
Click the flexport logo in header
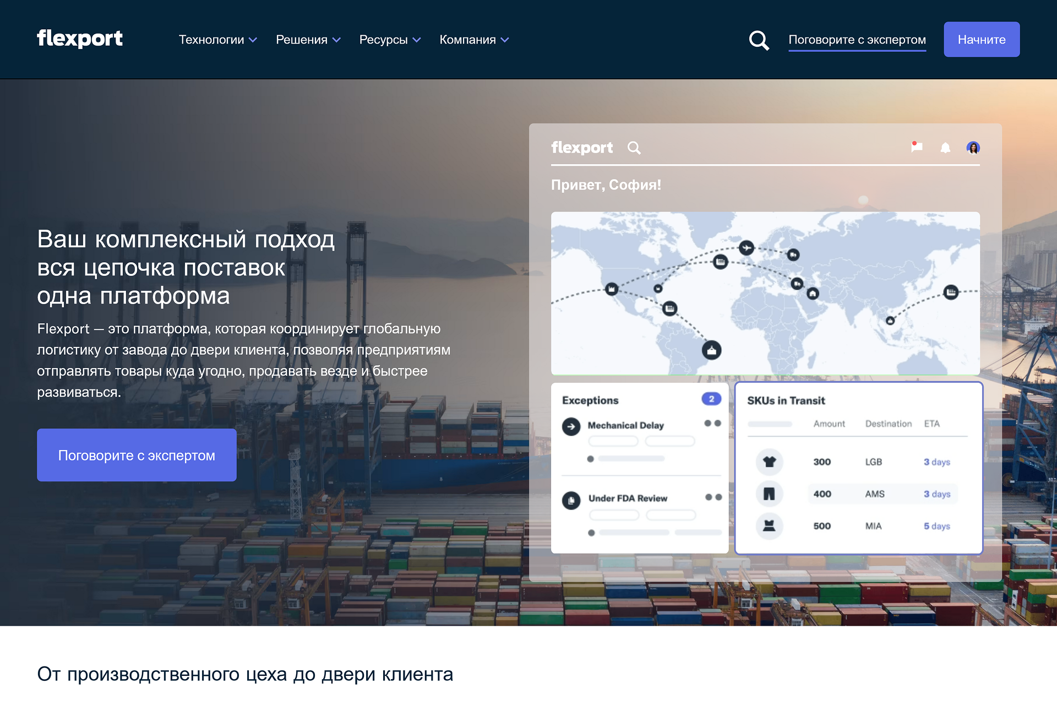tap(80, 39)
